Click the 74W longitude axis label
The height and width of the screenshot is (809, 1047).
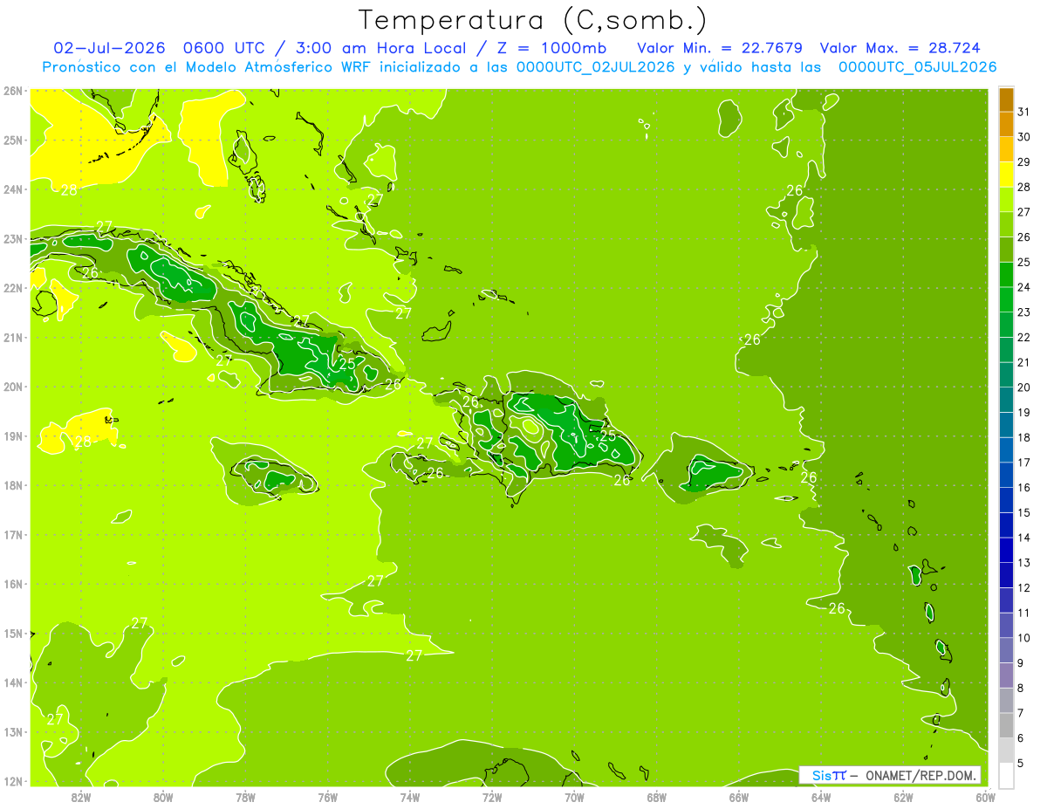[x=410, y=798]
